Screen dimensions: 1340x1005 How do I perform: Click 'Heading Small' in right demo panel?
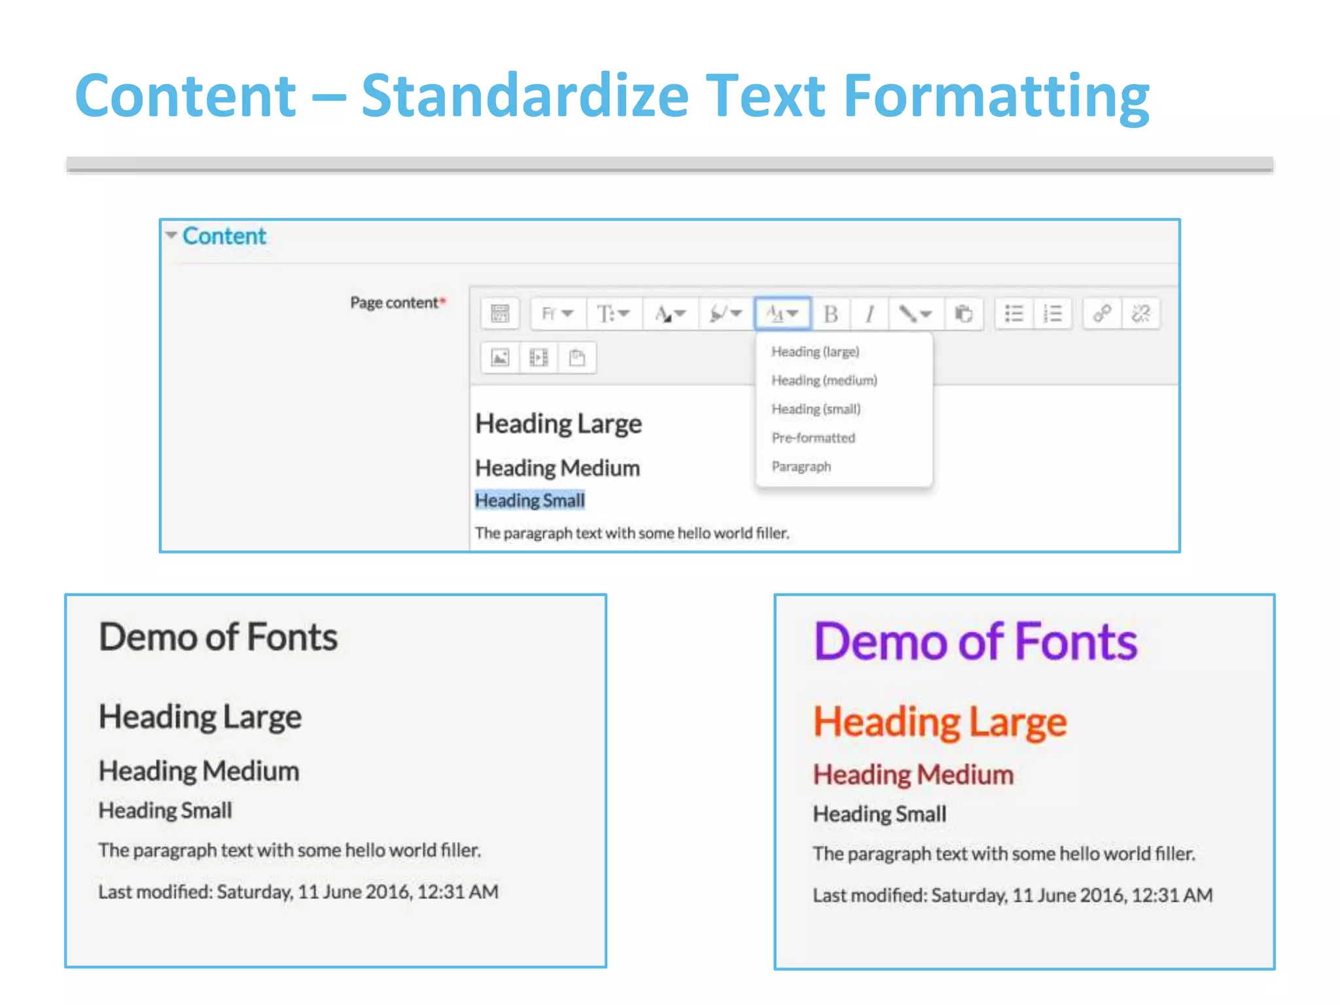tap(880, 814)
